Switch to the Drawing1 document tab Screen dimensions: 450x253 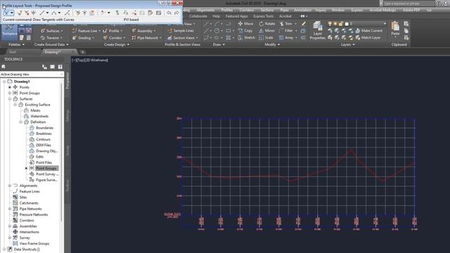pyautogui.click(x=59, y=52)
